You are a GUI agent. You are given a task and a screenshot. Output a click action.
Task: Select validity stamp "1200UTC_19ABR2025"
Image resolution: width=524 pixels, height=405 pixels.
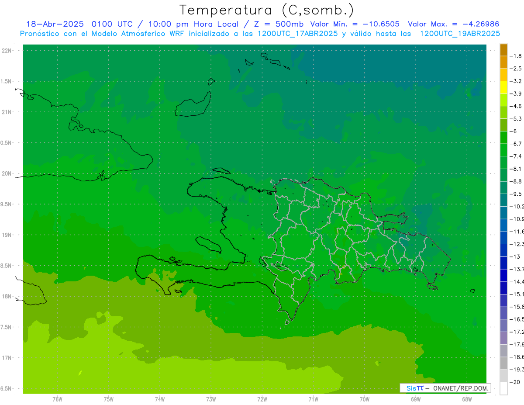pyautogui.click(x=460, y=34)
